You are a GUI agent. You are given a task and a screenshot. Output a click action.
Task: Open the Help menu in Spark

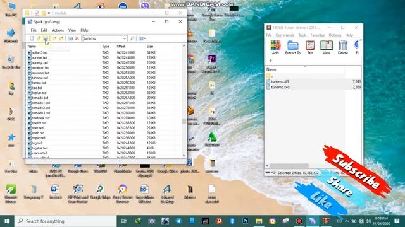84,30
